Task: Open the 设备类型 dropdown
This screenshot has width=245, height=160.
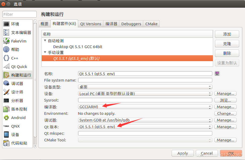Action: (145, 87)
